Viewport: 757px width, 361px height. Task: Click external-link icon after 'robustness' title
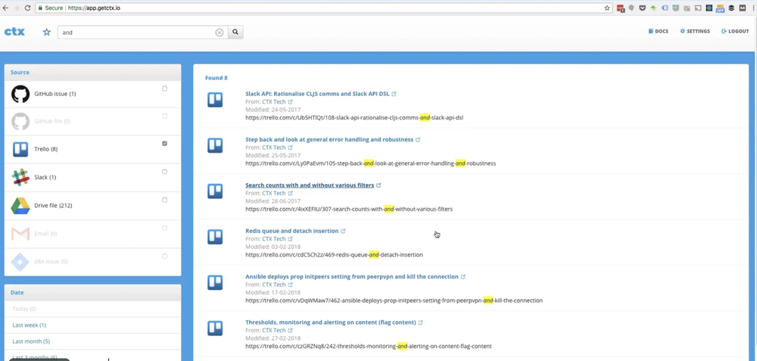point(418,139)
